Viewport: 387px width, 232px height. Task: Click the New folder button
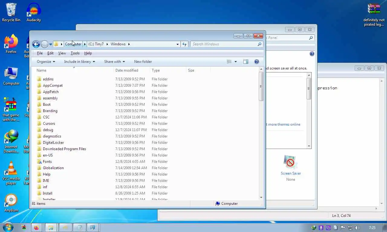pyautogui.click(x=143, y=62)
